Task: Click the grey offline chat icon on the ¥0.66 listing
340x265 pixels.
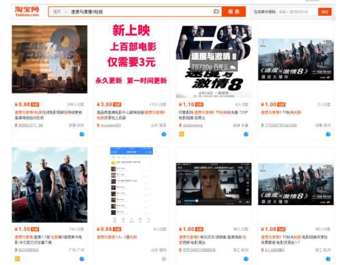Action: [164, 259]
